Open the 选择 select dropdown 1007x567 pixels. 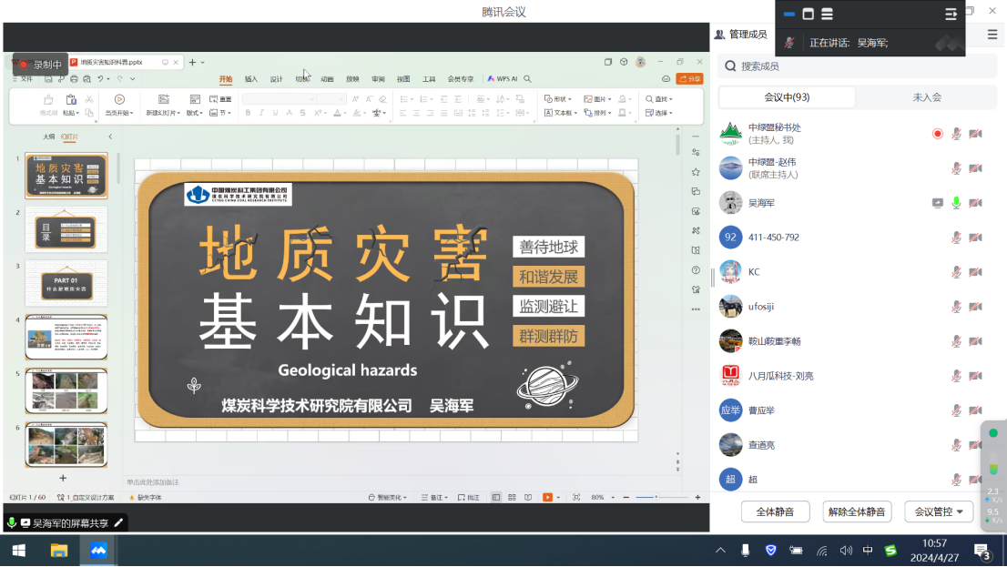pyautogui.click(x=659, y=113)
